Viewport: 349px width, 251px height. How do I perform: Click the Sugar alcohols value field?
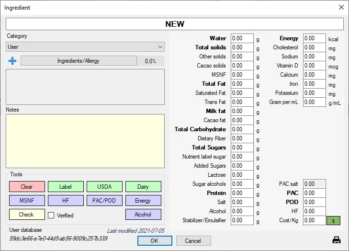pos(242,184)
